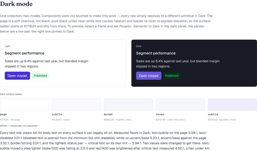Click the Open vizpad button in Dark panel

149,75
